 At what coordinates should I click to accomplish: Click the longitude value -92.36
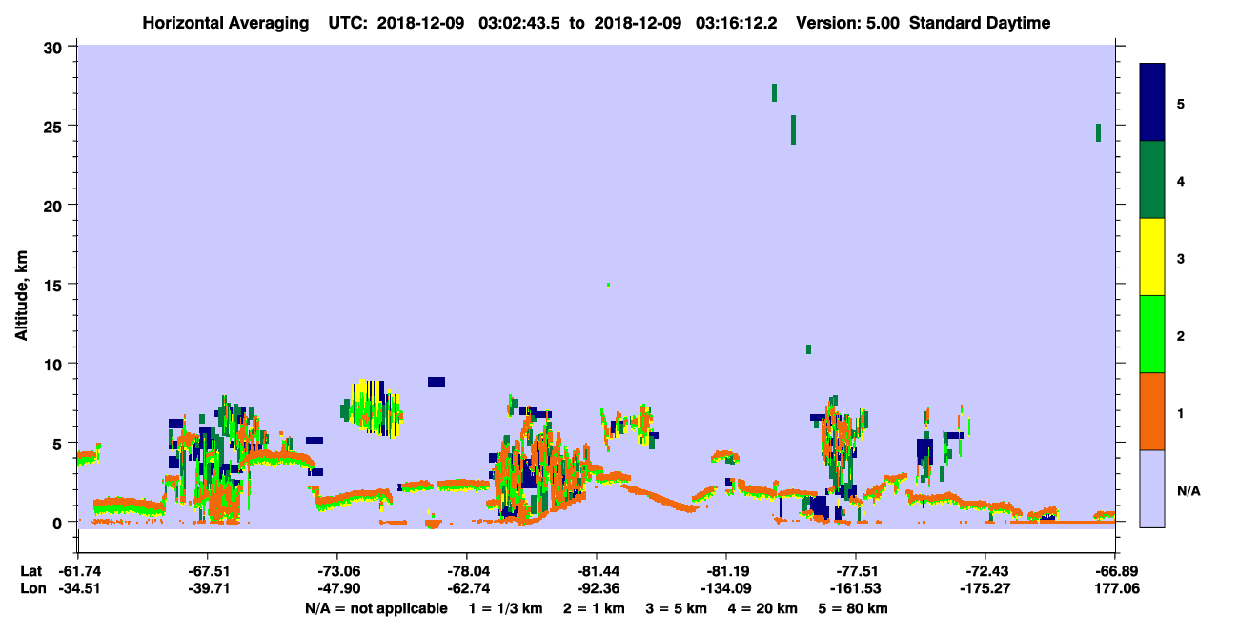596,589
